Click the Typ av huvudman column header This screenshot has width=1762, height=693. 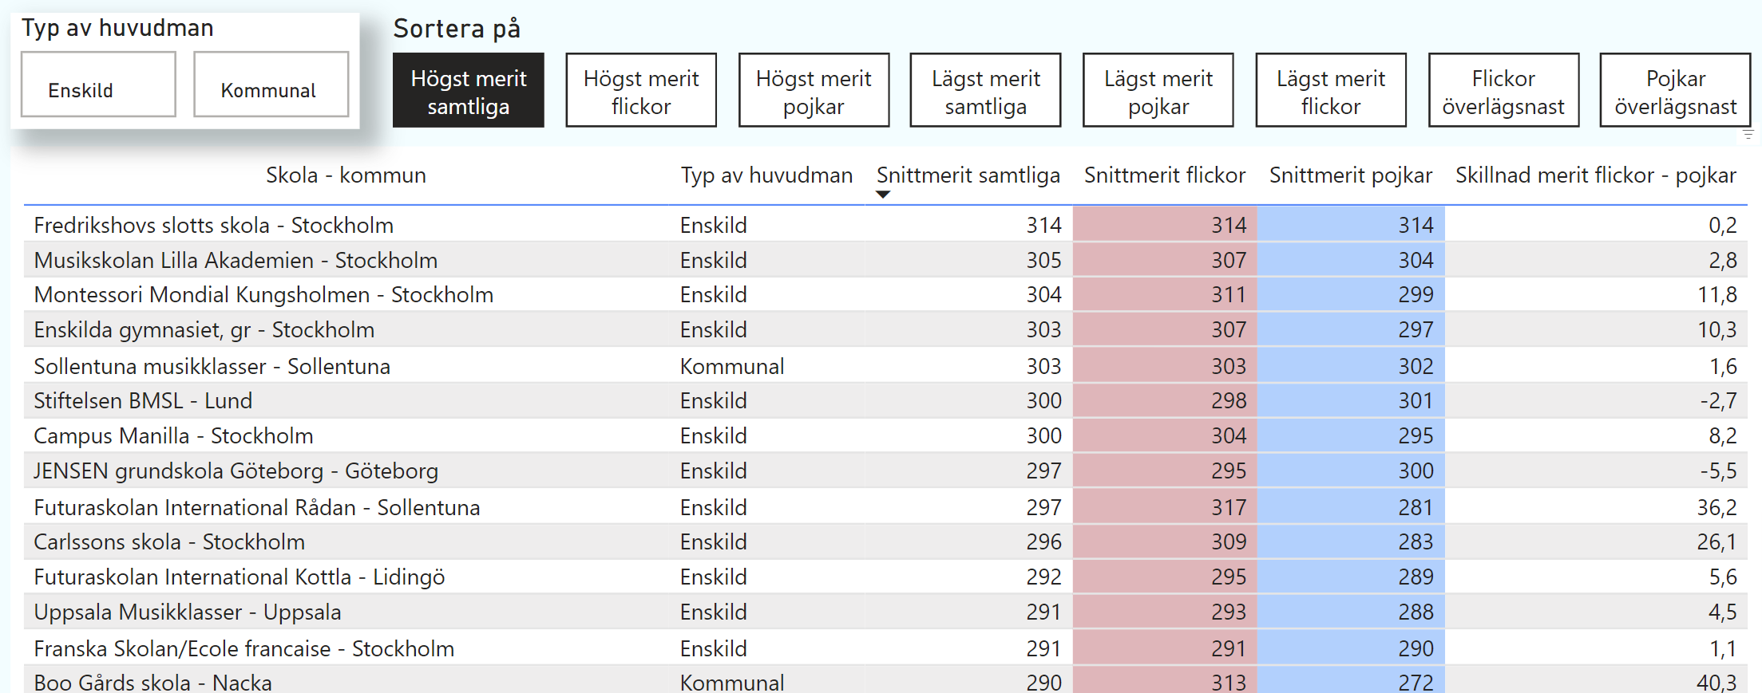[766, 175]
